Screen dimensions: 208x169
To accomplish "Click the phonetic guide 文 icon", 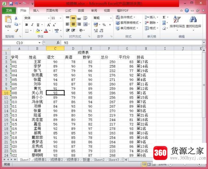I will pyautogui.click(x=57, y=31).
